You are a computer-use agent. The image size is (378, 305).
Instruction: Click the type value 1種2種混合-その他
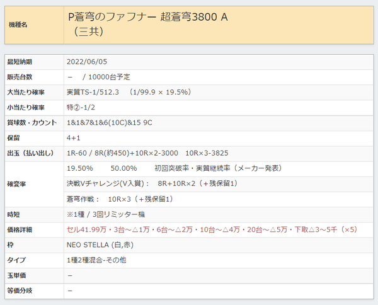click(x=96, y=260)
